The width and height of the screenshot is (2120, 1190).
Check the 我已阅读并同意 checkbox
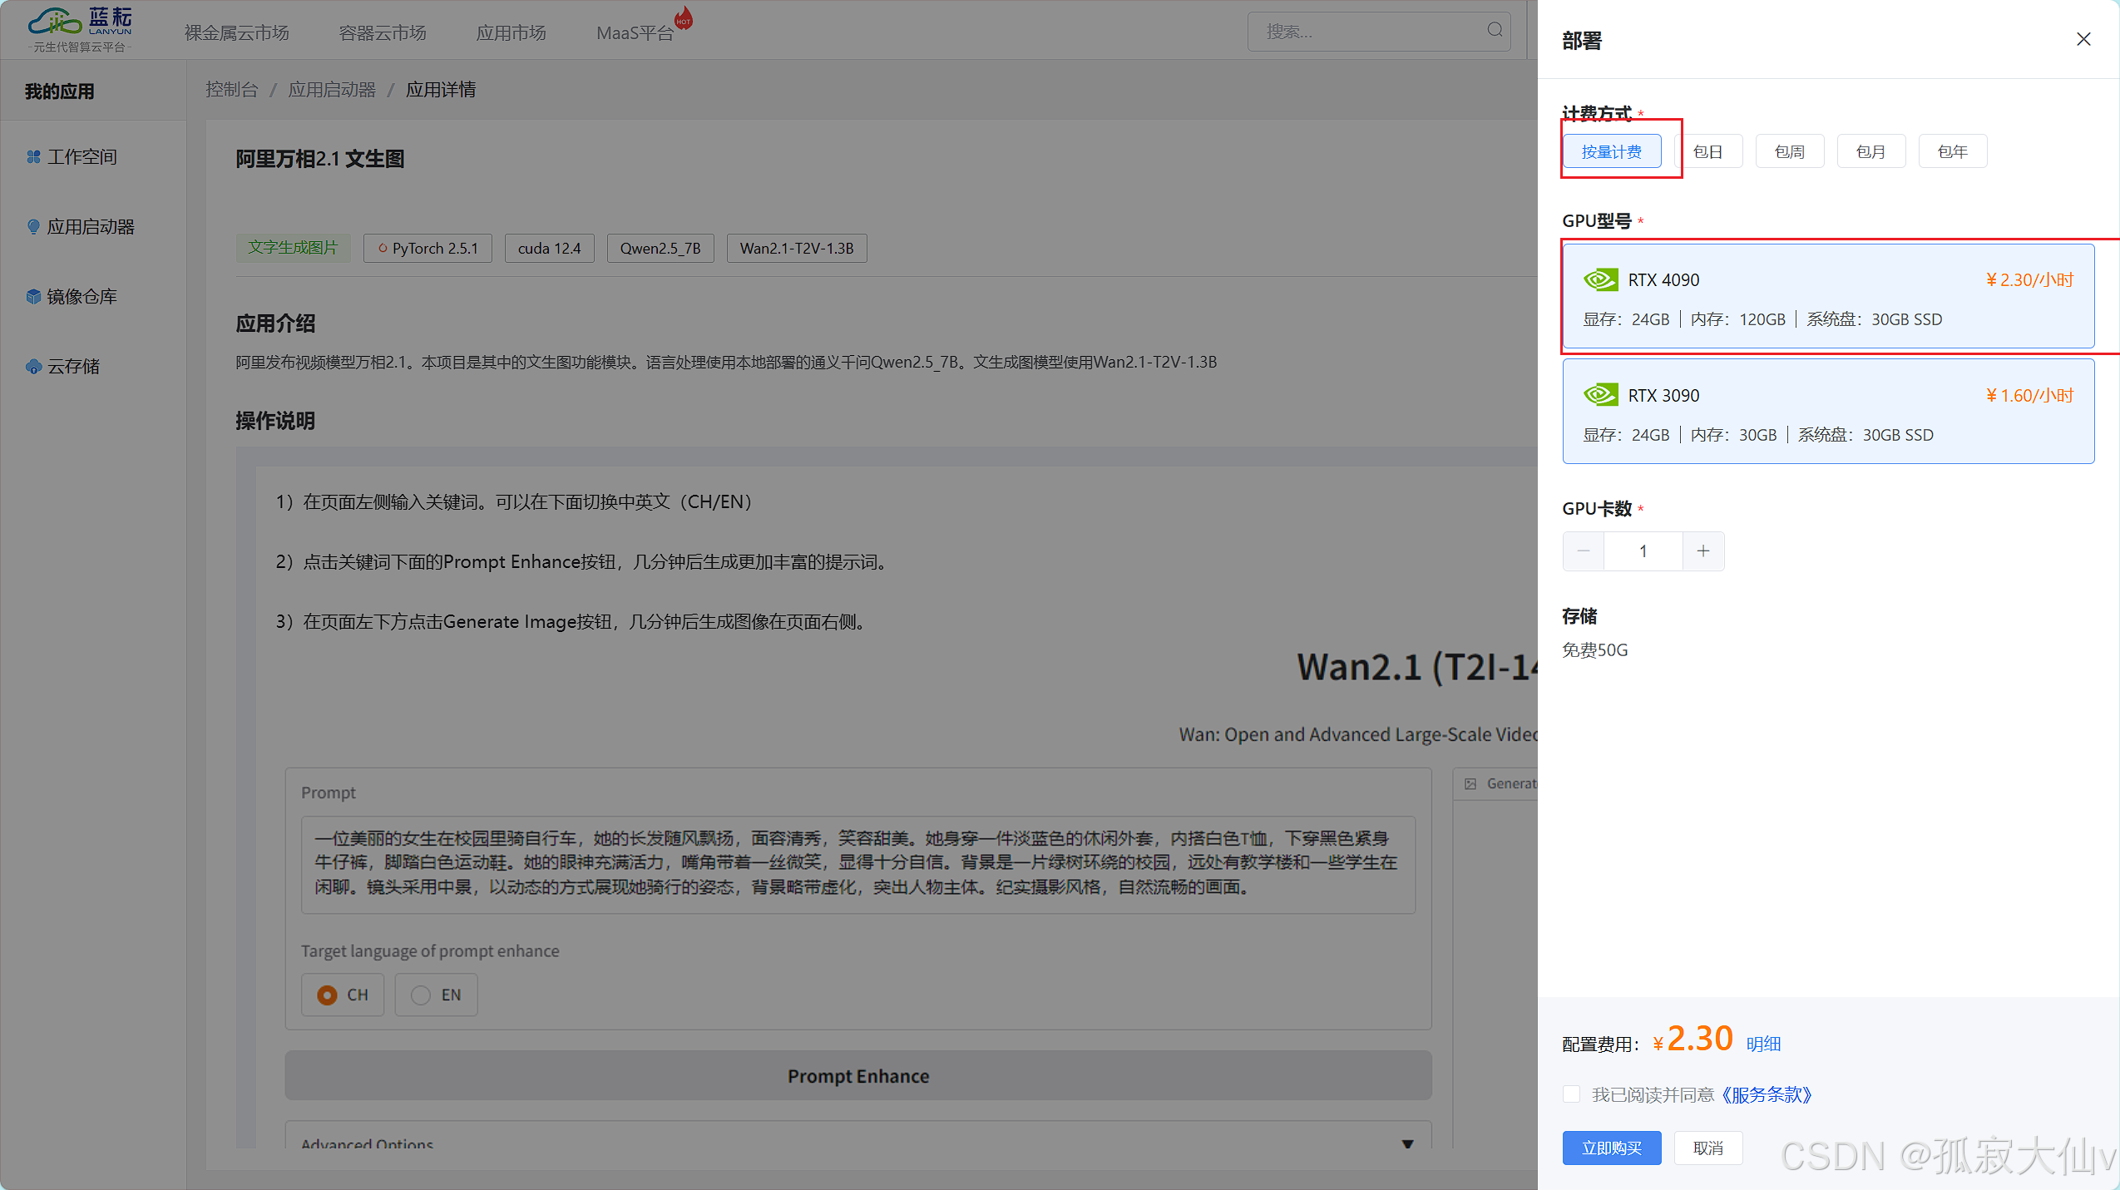1572,1094
